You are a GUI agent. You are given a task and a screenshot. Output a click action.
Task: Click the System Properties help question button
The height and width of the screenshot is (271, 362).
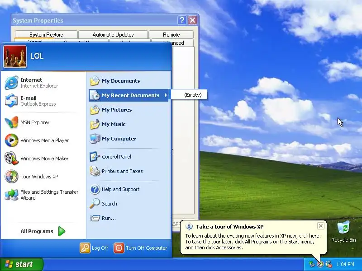click(182, 20)
